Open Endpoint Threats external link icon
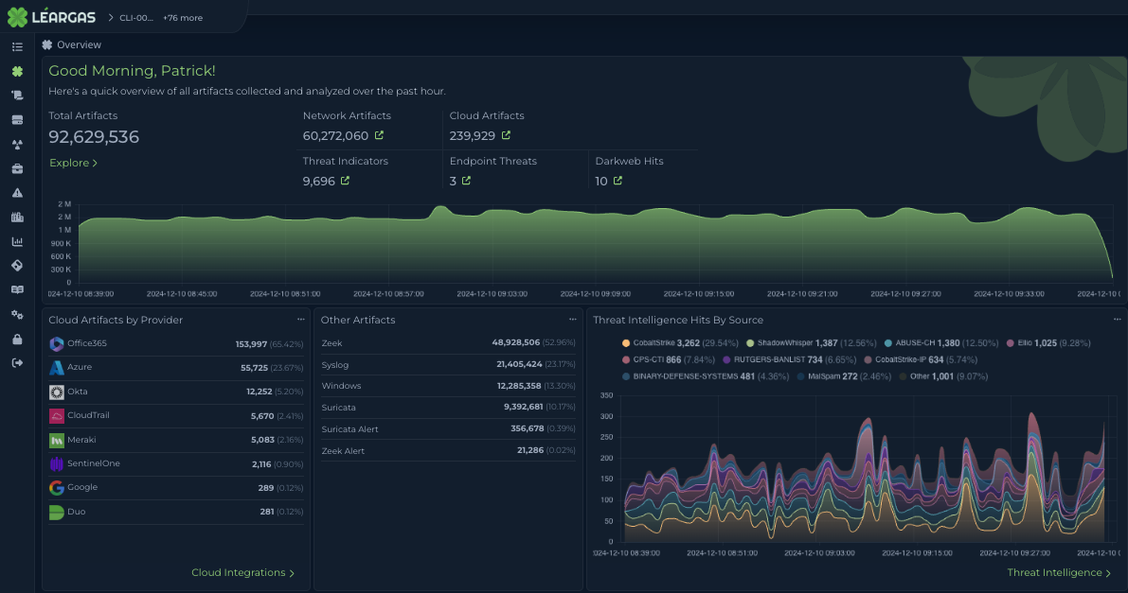 pyautogui.click(x=466, y=181)
